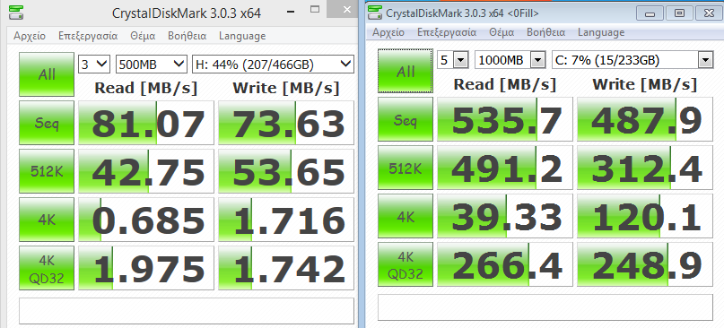Click 512K write result 53.65

pos(286,171)
